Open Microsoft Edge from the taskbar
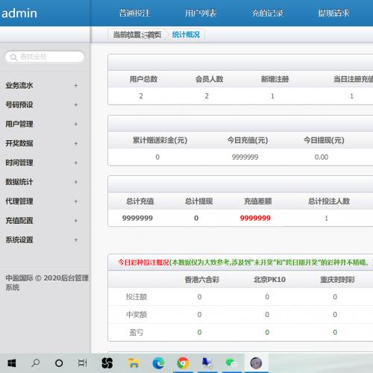373x373 pixels. (x=158, y=363)
